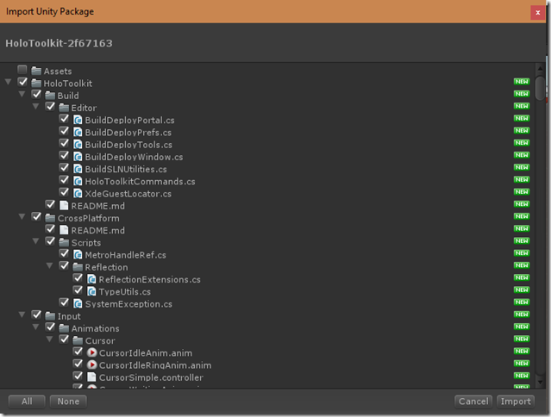The image size is (551, 417).
Task: Collapse the Reflection folder arrow
Action: (49, 266)
